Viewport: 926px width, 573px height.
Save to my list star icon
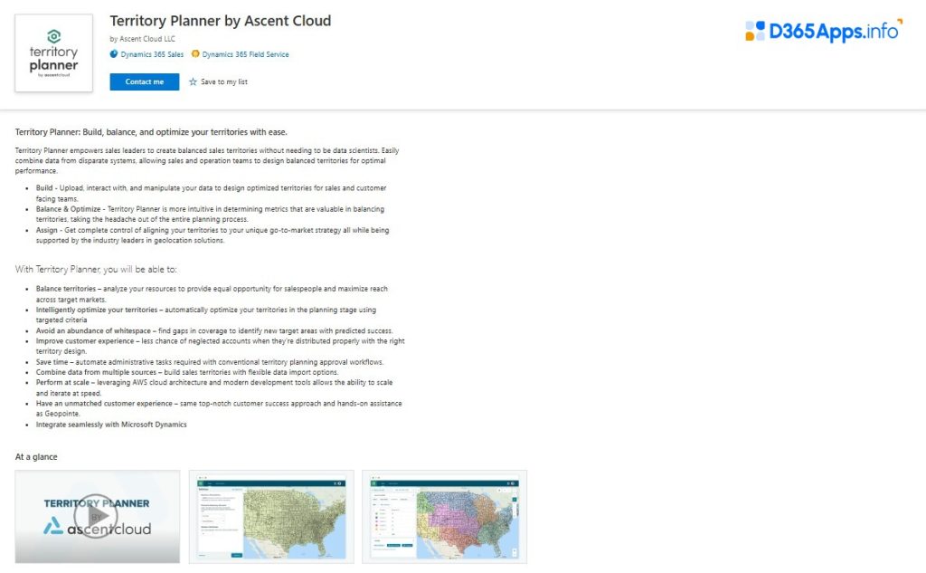point(193,81)
